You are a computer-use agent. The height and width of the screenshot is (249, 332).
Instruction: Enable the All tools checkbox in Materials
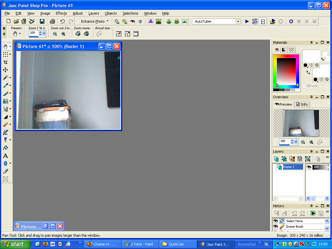[x=304, y=86]
